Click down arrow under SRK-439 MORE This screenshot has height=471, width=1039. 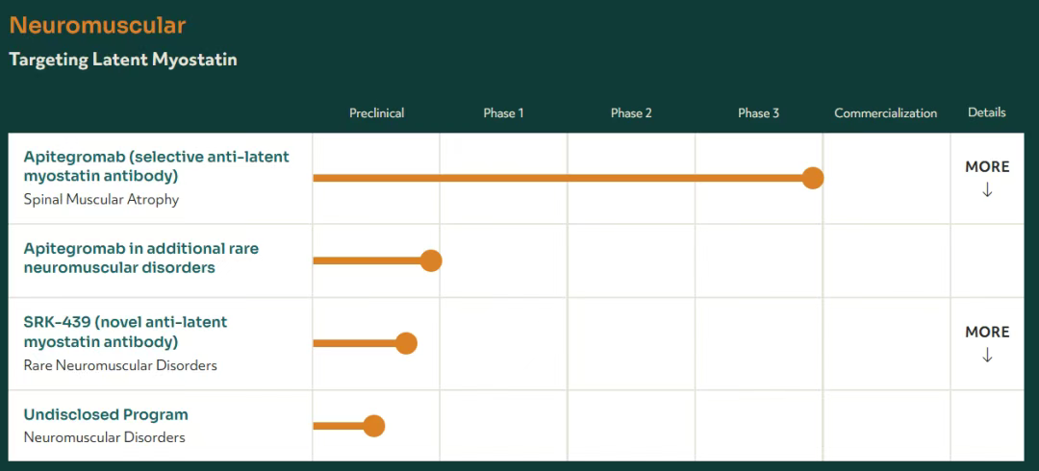click(987, 356)
